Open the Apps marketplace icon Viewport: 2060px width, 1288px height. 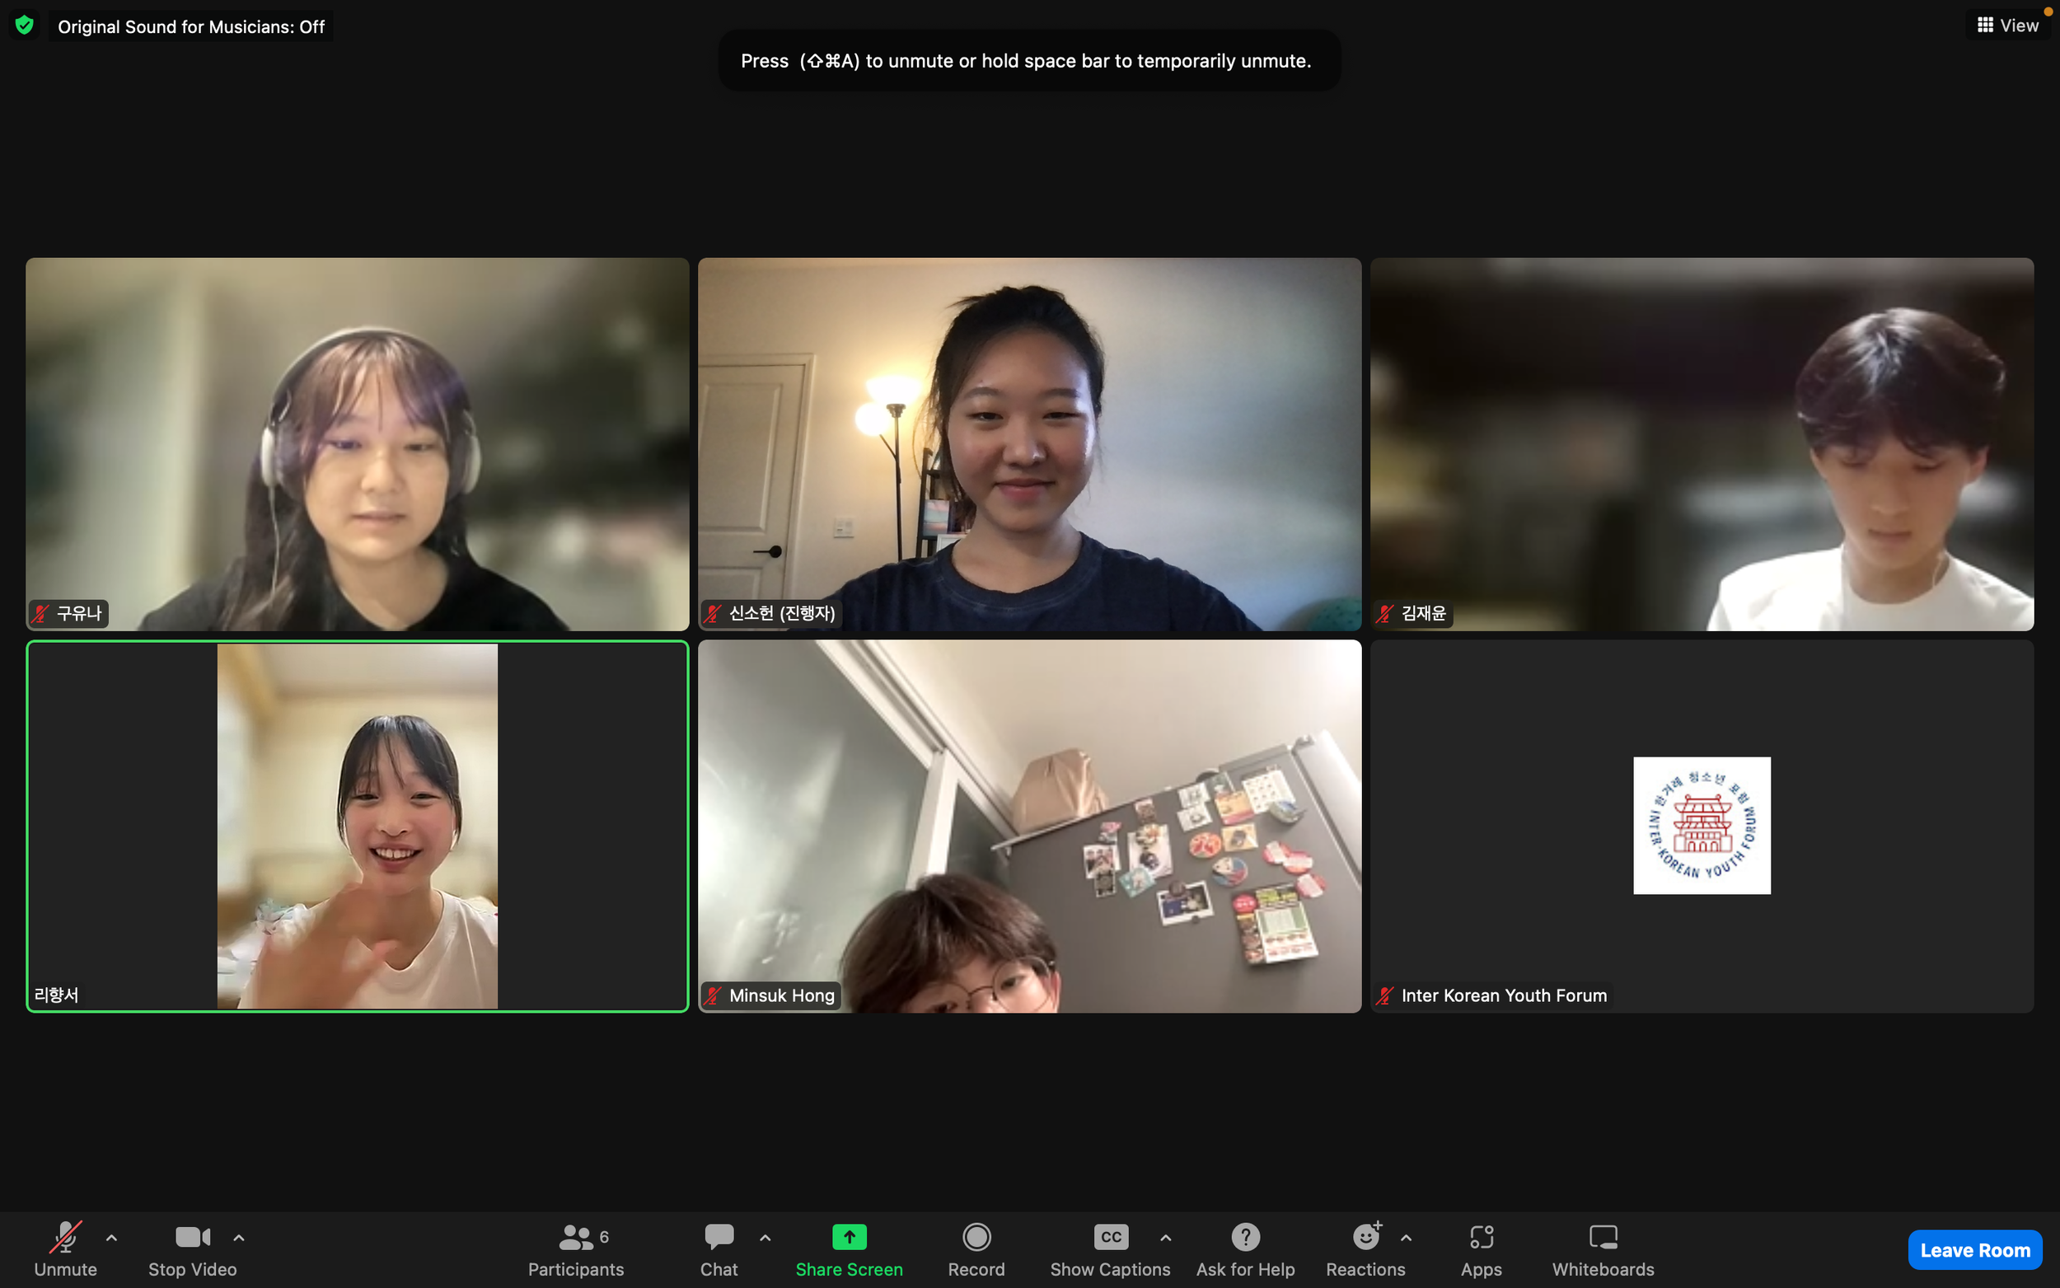1481,1237
